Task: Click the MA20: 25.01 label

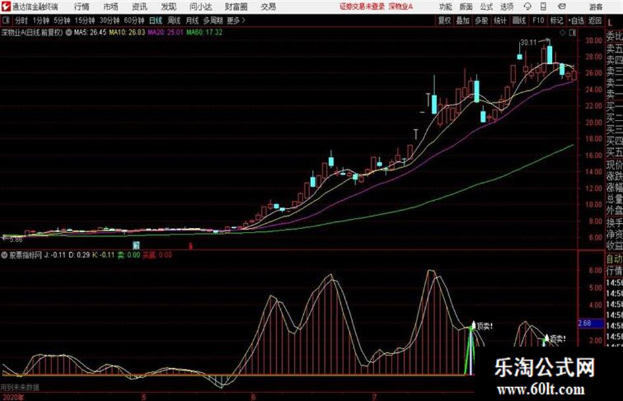Action: click(165, 32)
